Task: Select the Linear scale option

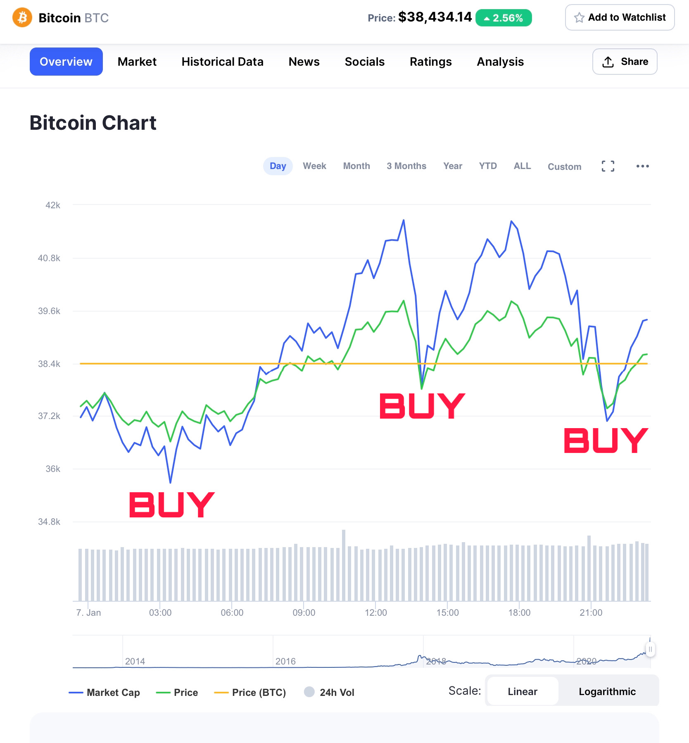Action: pos(523,691)
